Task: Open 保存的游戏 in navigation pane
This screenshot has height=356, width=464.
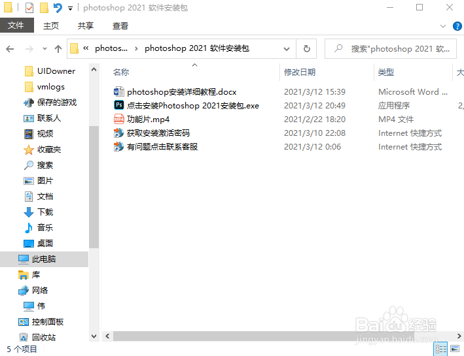Action: [x=57, y=102]
